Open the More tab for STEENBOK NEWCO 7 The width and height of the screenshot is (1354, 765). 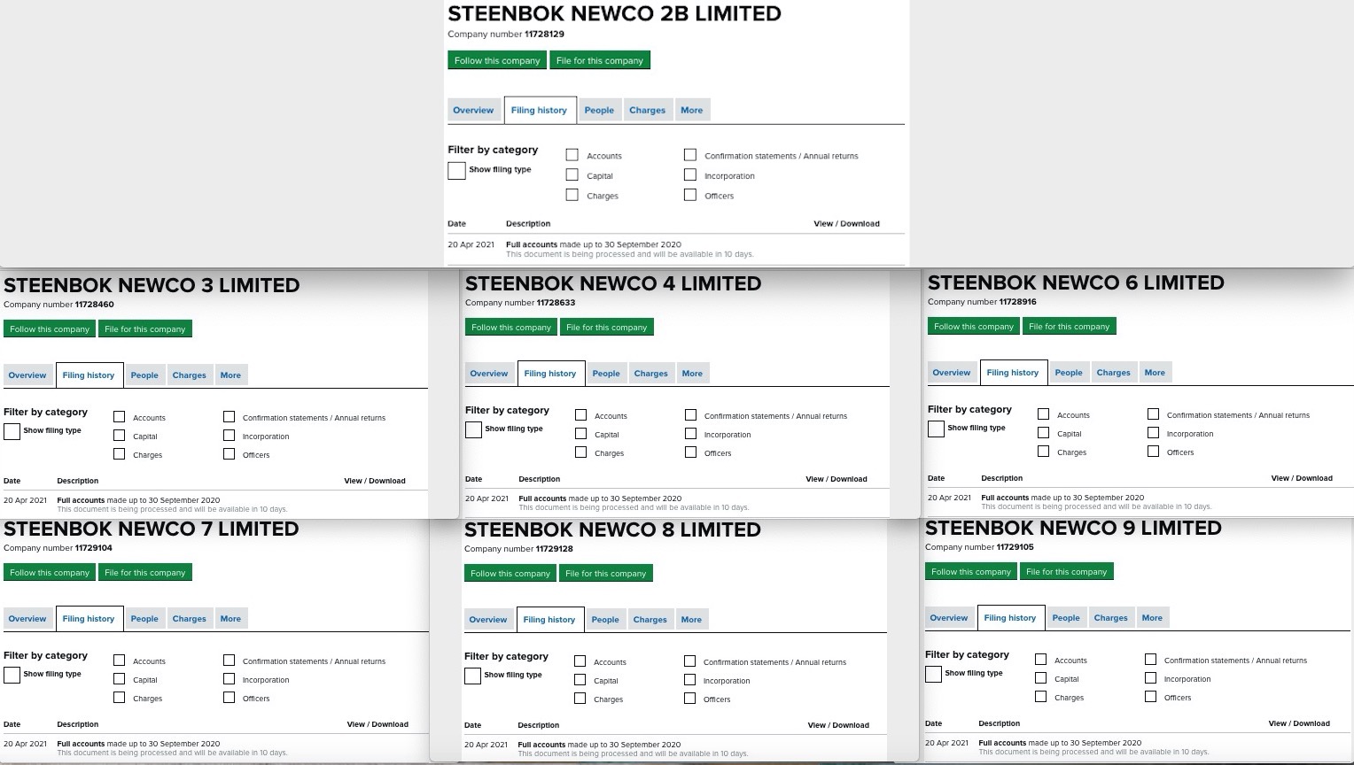(x=230, y=618)
